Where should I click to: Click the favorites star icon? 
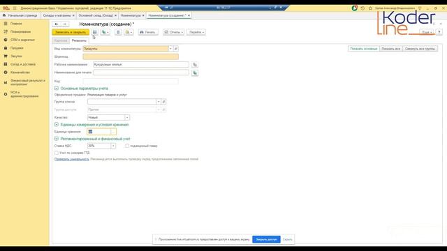pyautogui.click(x=370, y=8)
